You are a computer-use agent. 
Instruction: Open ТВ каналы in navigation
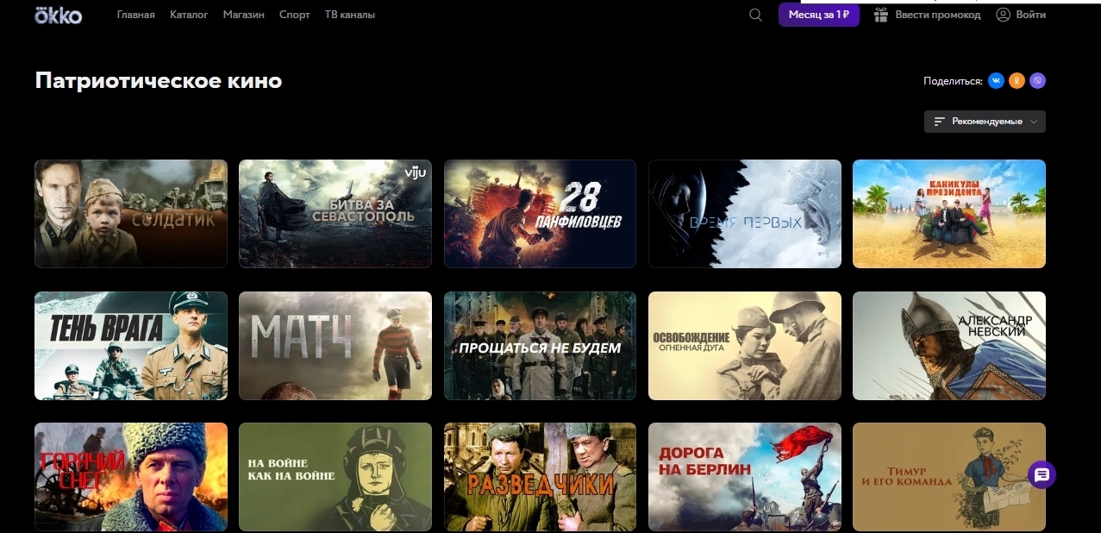[350, 15]
